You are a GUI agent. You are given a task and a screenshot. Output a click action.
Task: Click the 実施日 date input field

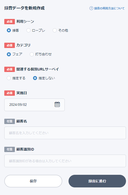tap(35, 105)
